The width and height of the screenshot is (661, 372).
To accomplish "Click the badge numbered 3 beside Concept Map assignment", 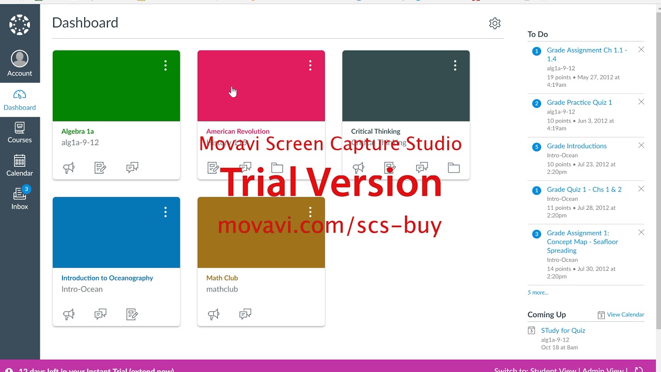I will point(537,234).
